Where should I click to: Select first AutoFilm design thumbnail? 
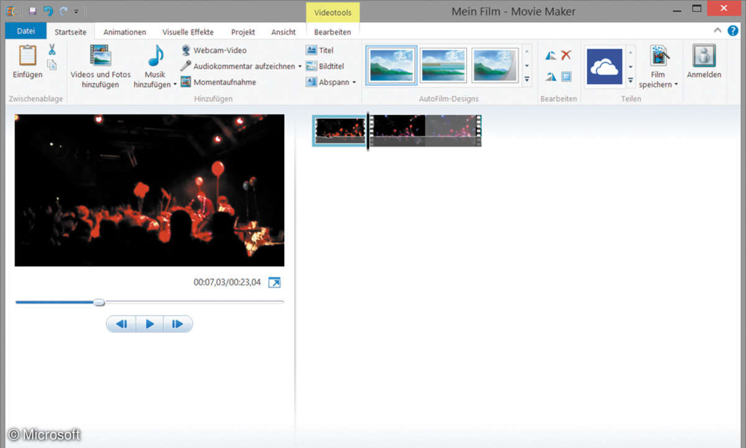(392, 65)
